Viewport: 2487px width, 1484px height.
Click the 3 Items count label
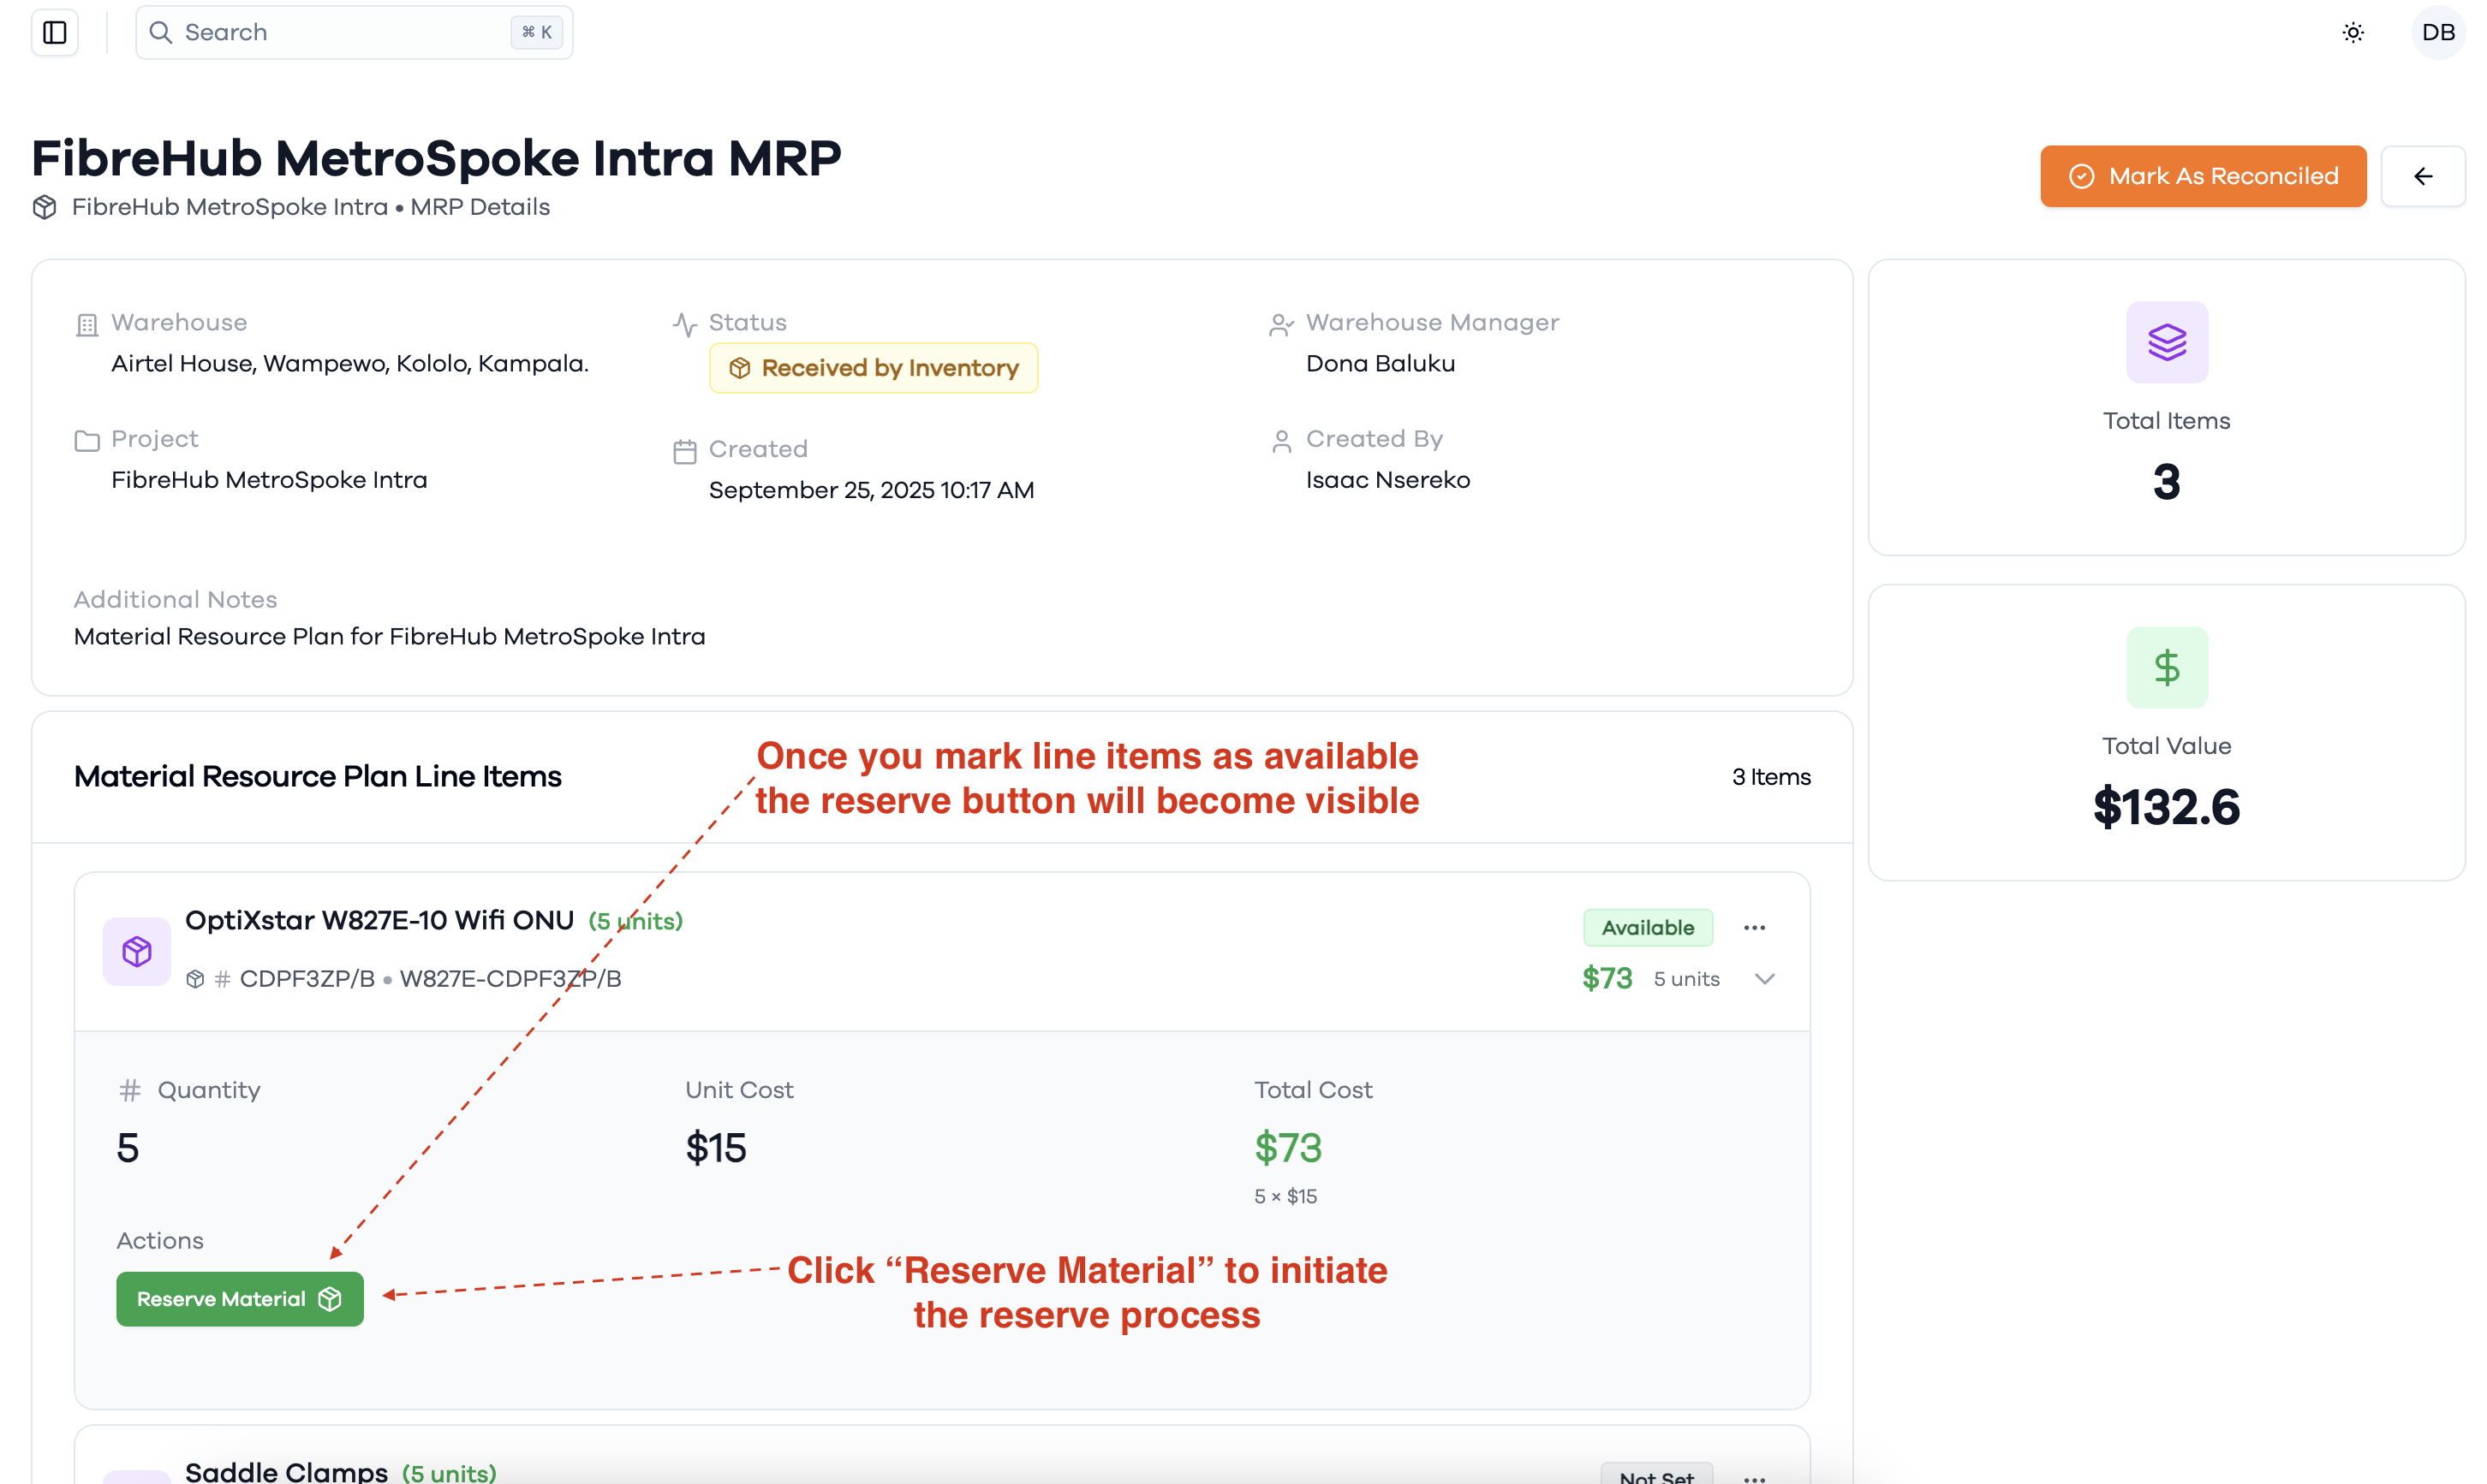tap(1771, 777)
